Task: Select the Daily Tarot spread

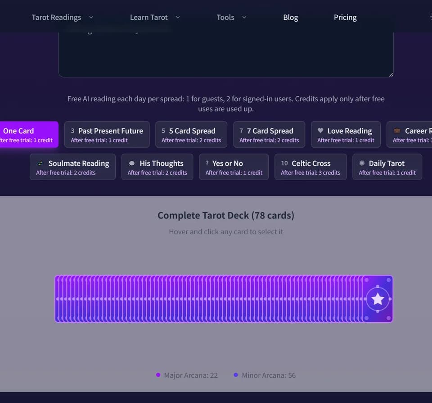Action: pyautogui.click(x=387, y=167)
